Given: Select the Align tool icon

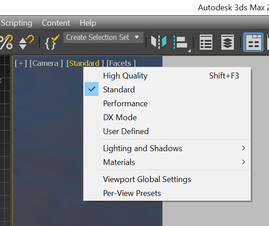Looking at the screenshot, I should [181, 43].
